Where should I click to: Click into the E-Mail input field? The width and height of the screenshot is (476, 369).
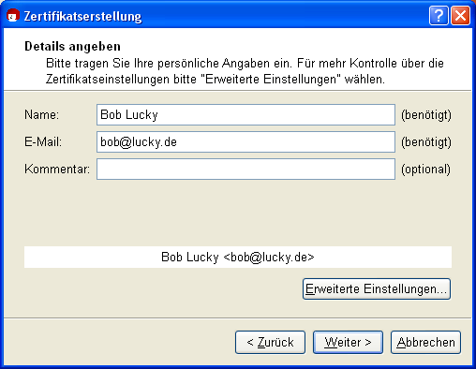pyautogui.click(x=245, y=142)
